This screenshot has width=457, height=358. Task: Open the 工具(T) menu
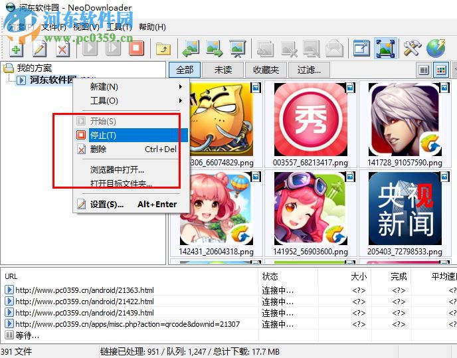point(119,27)
